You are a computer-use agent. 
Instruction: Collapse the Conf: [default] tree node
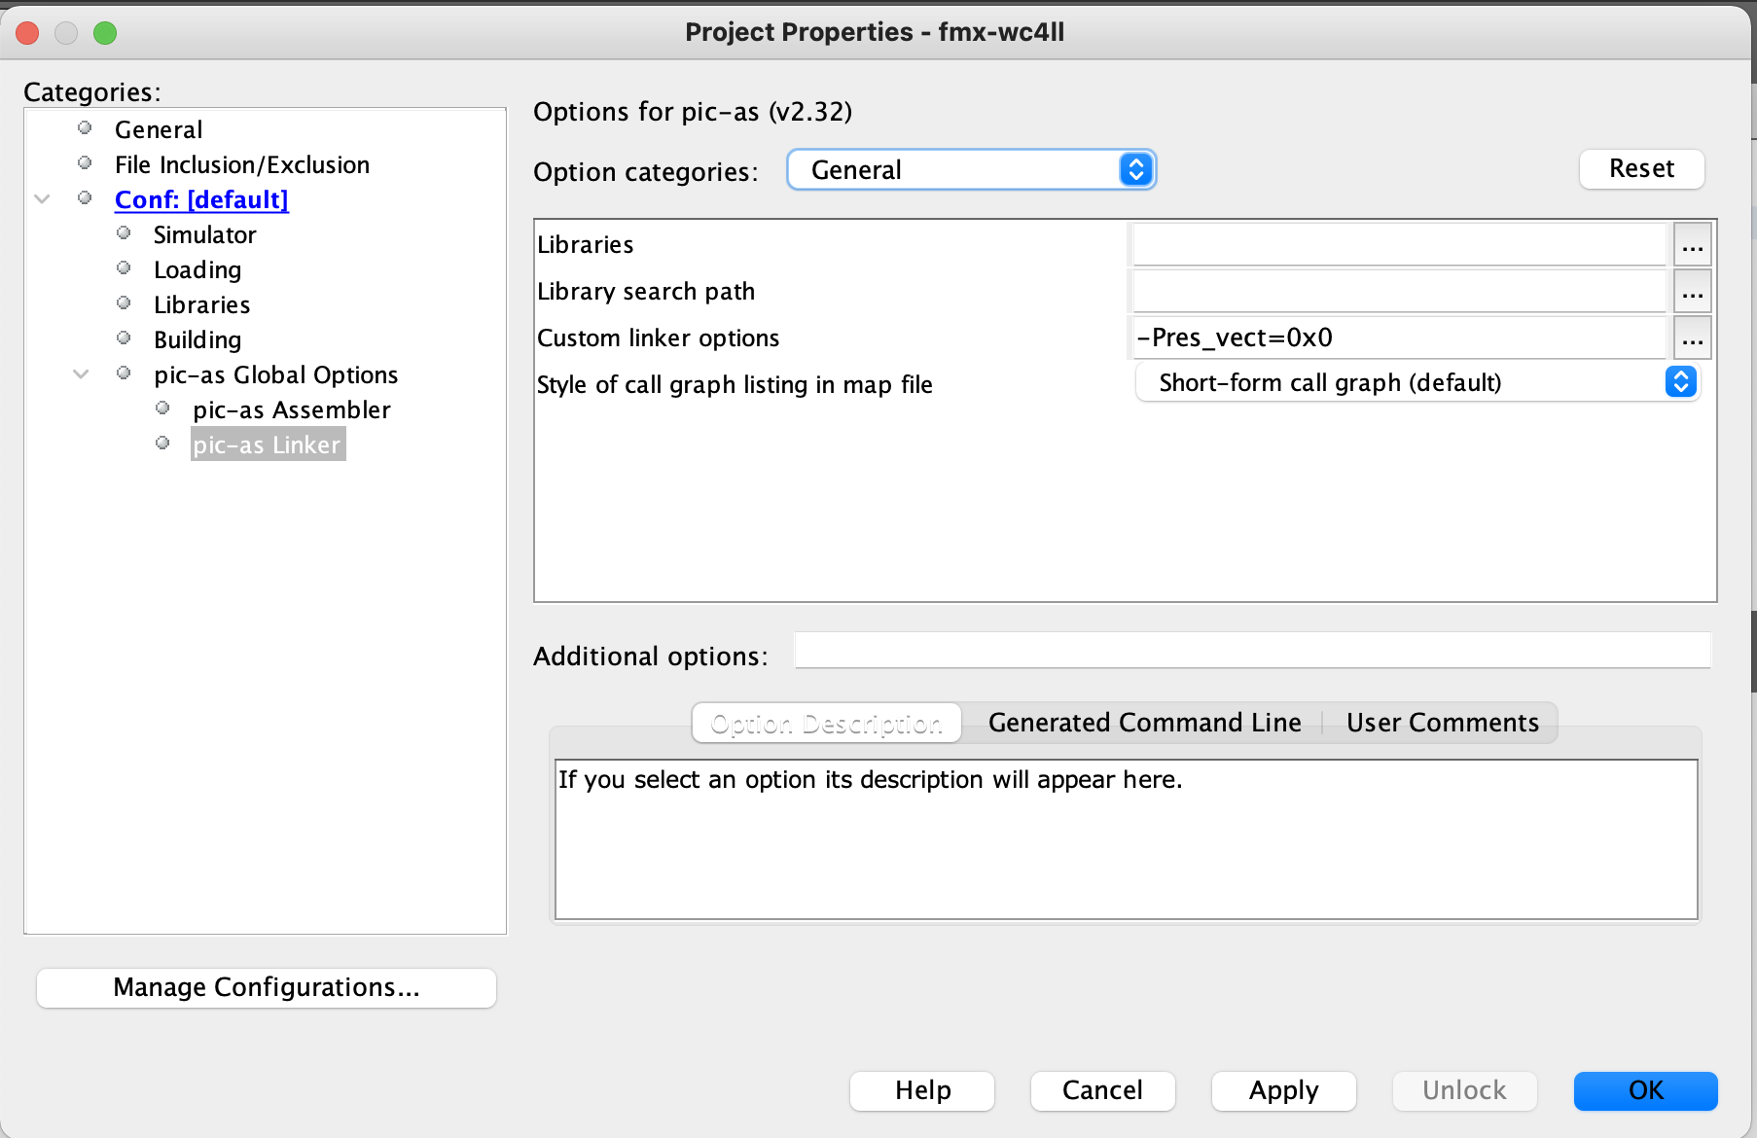42,199
